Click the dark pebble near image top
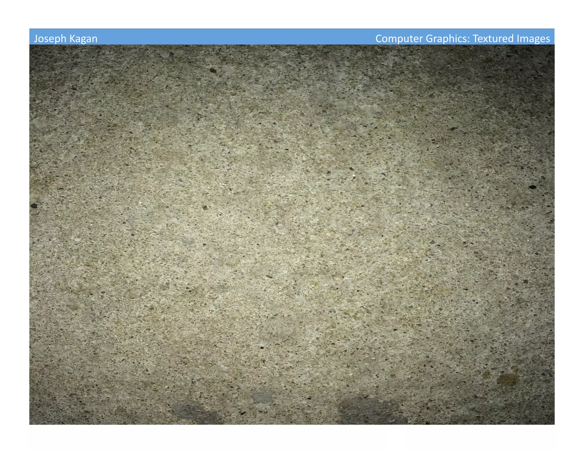This screenshot has width=584, height=451. tap(213, 70)
